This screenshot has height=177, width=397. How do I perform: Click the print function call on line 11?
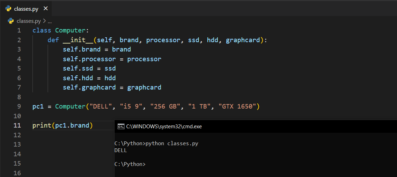[42, 125]
